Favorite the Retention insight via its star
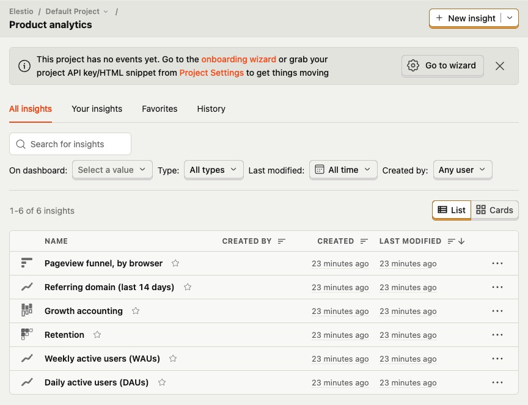 pos(97,334)
